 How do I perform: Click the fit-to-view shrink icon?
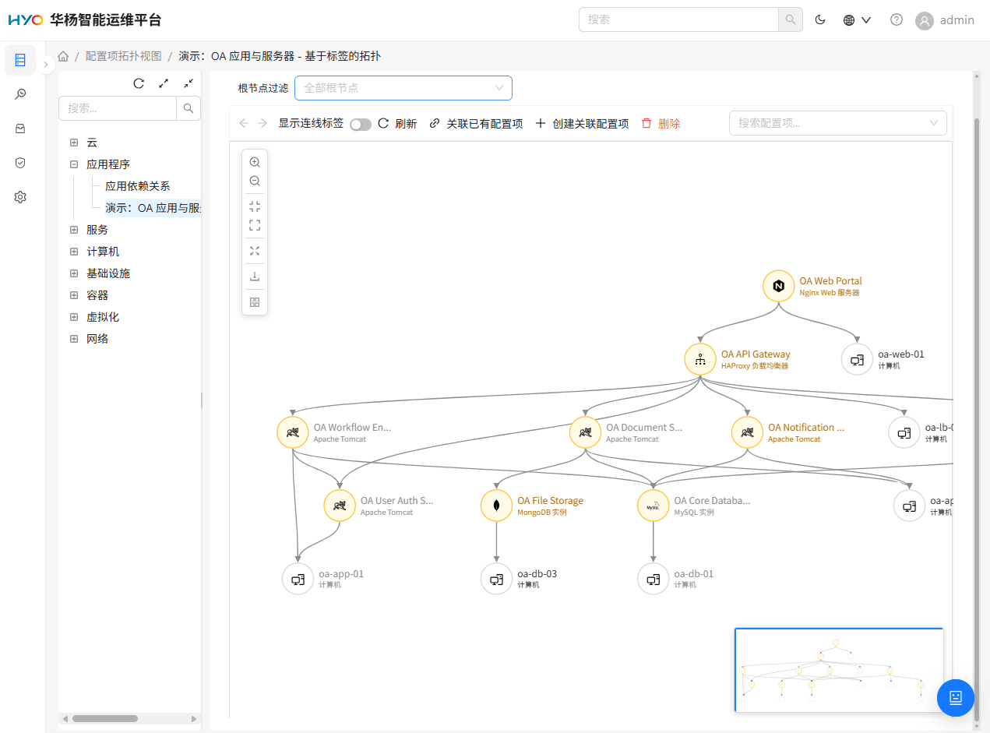tap(255, 206)
